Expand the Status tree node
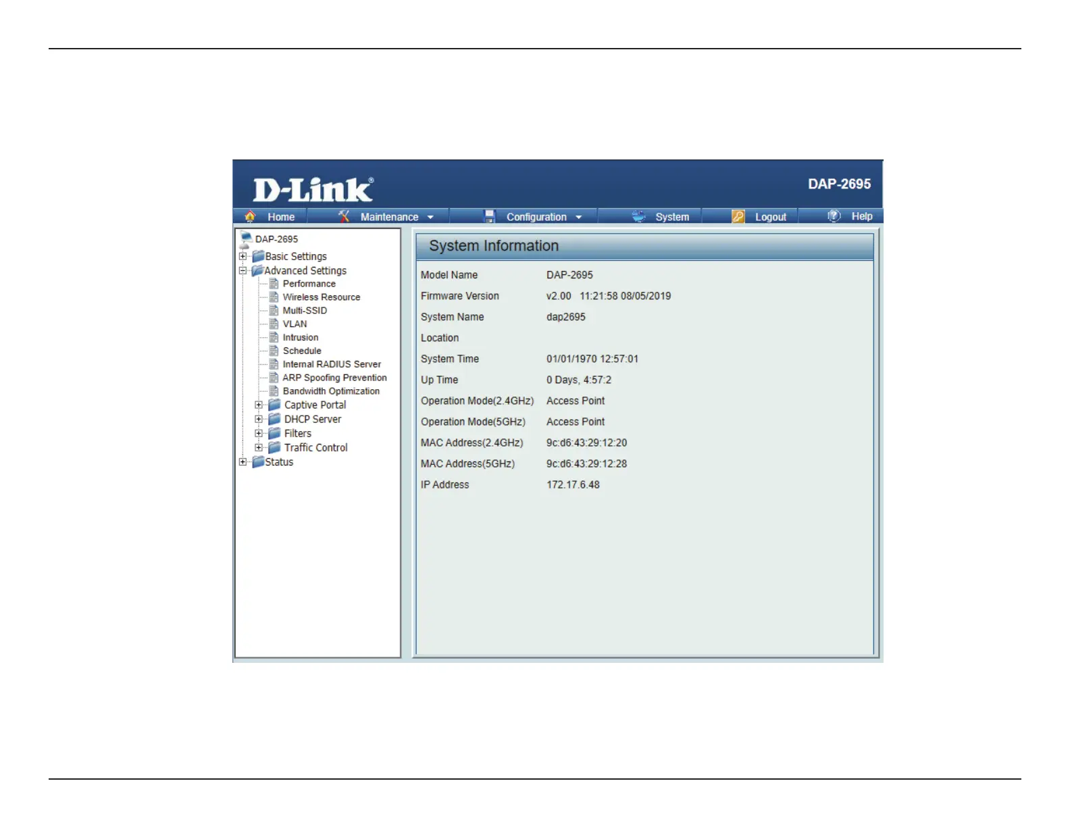Screen dimensions: 1070x827 click(x=243, y=462)
